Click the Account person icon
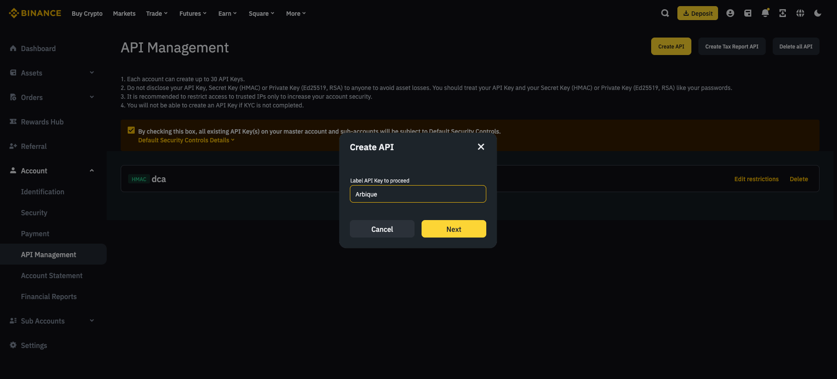Screen dimensions: 837x379 click(13, 170)
